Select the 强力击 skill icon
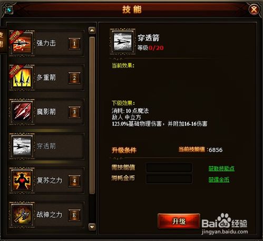The width and height of the screenshot is (263, 241). point(22,43)
